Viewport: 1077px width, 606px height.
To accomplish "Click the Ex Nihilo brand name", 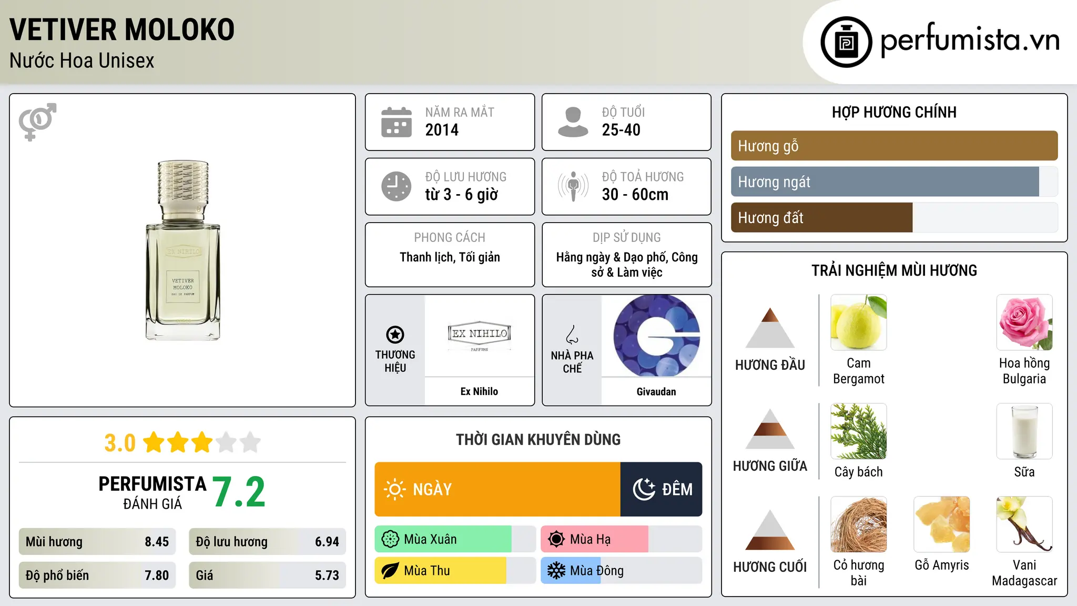I will click(x=479, y=391).
